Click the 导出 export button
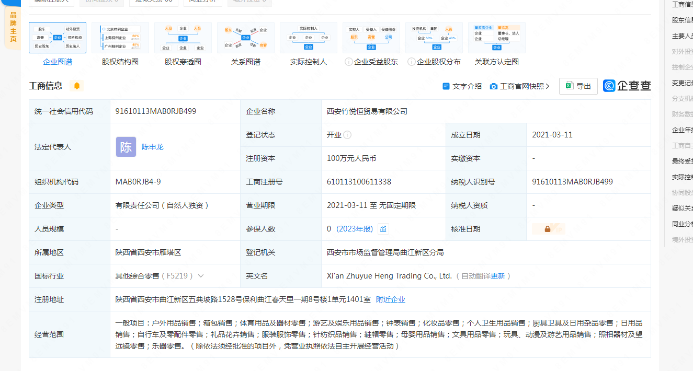693x371 pixels. pos(578,86)
